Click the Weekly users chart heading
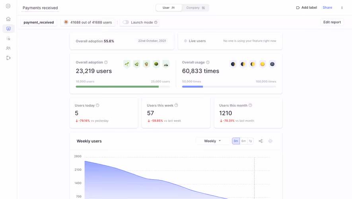This screenshot has width=352, height=199. click(x=89, y=141)
